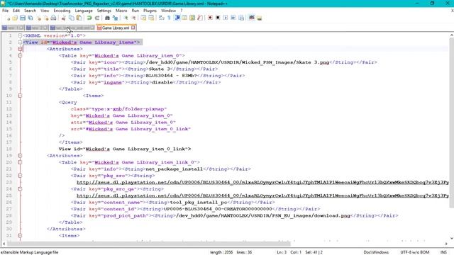The height and width of the screenshot is (255, 454).
Task: Click the Close document toolbar icon
Action: (x=38, y=18)
